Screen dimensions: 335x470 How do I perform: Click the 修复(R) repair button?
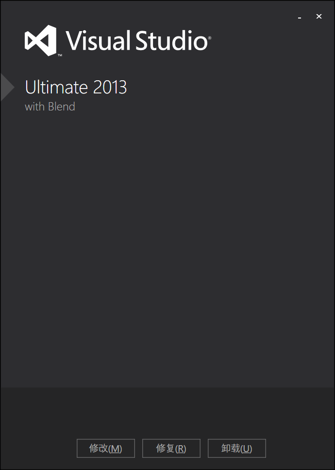(171, 449)
